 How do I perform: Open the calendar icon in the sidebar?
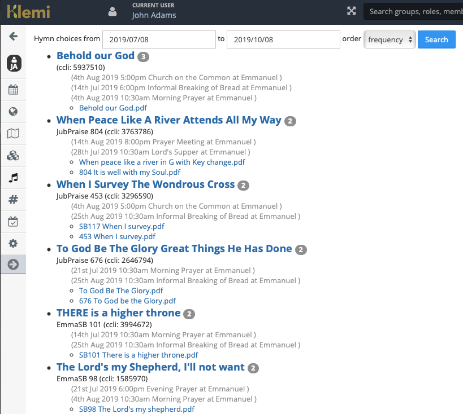point(13,89)
